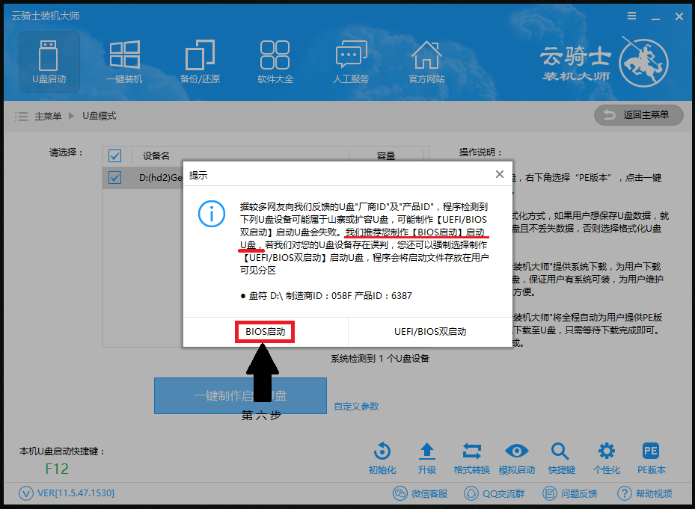The image size is (695, 509).
Task: Open the hamburger menu in title bar
Action: pyautogui.click(x=631, y=16)
